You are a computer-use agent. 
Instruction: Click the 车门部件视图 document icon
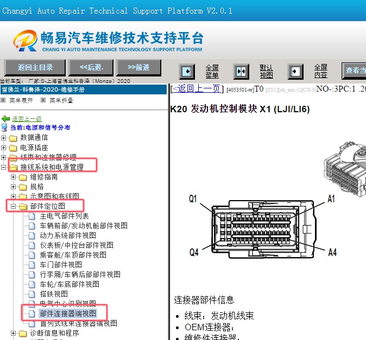click(31, 265)
